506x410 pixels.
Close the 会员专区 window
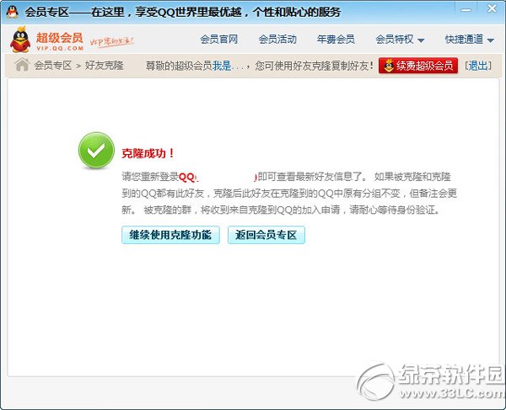492,8
